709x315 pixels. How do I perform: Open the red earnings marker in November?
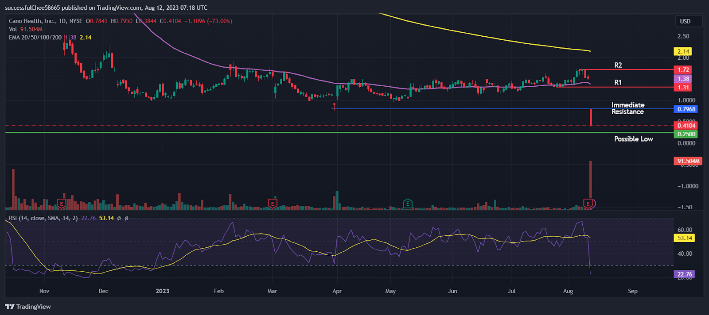point(62,204)
